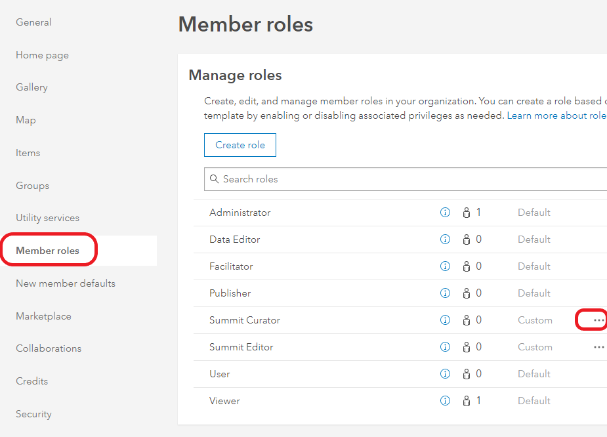The width and height of the screenshot is (607, 437).
Task: Open info icon beside Data Editor
Action: [445, 239]
